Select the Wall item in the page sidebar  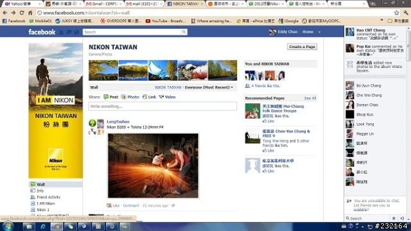(x=55, y=184)
